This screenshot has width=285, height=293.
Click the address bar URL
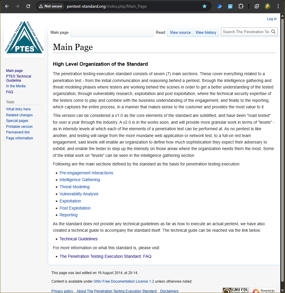point(107,6)
